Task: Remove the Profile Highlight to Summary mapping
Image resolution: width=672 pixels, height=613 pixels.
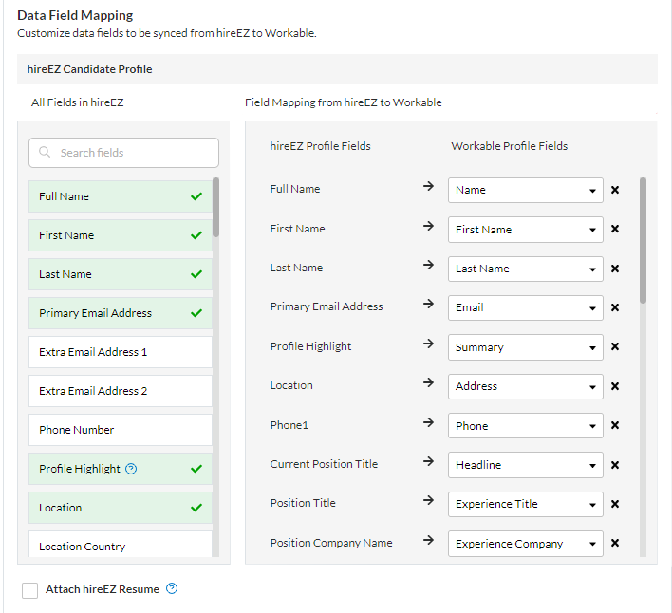Action: point(614,346)
